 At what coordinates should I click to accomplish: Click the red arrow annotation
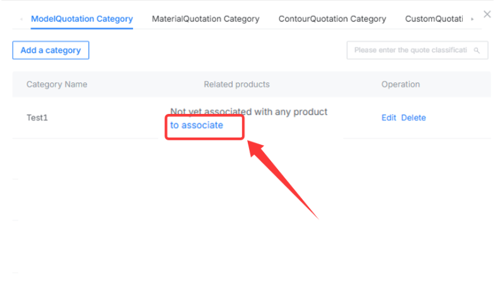[x=282, y=179]
